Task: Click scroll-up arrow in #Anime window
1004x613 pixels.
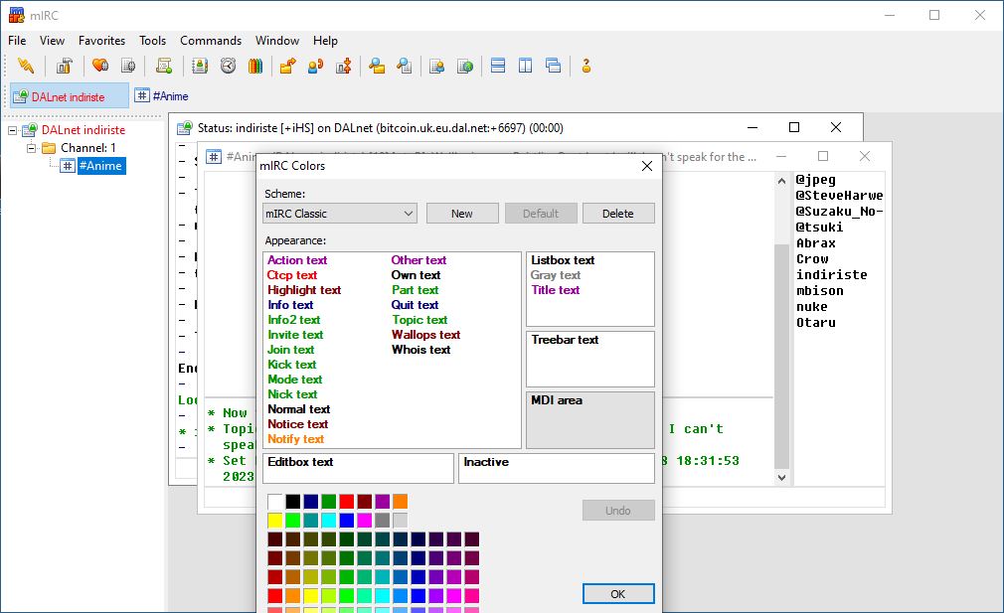Action: (x=781, y=181)
